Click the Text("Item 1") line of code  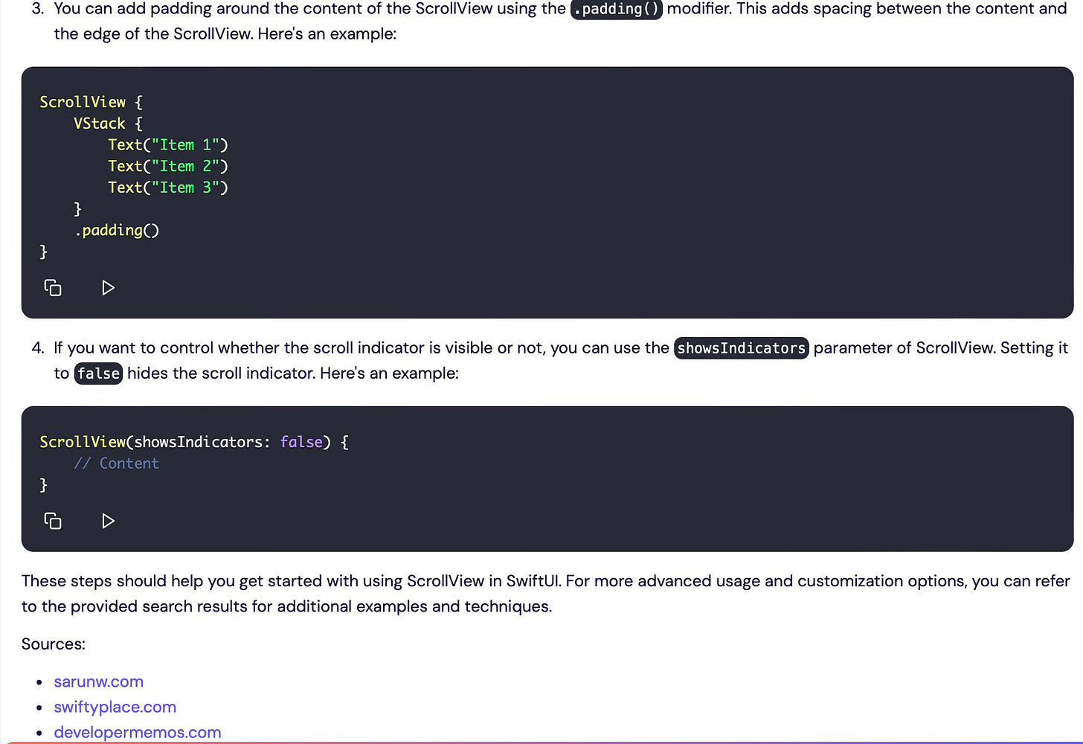click(x=167, y=144)
